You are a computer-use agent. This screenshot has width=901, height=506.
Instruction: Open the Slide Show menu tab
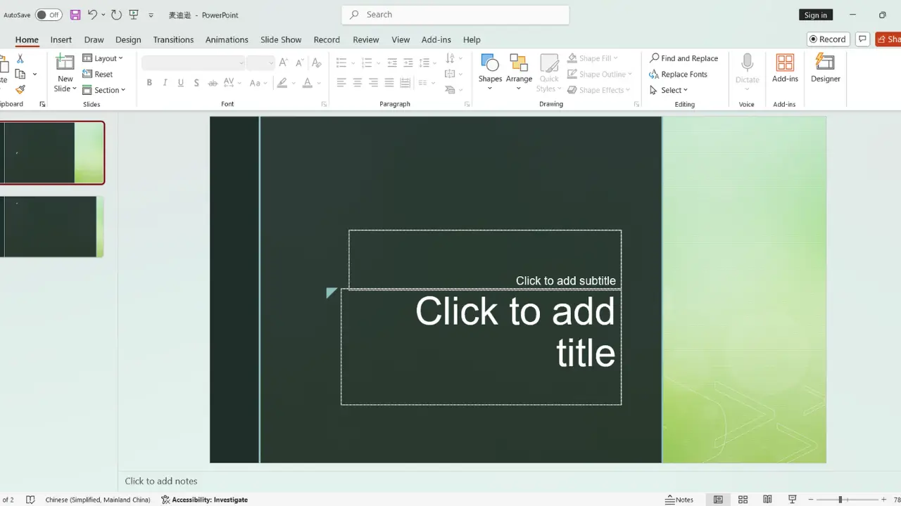coord(281,39)
